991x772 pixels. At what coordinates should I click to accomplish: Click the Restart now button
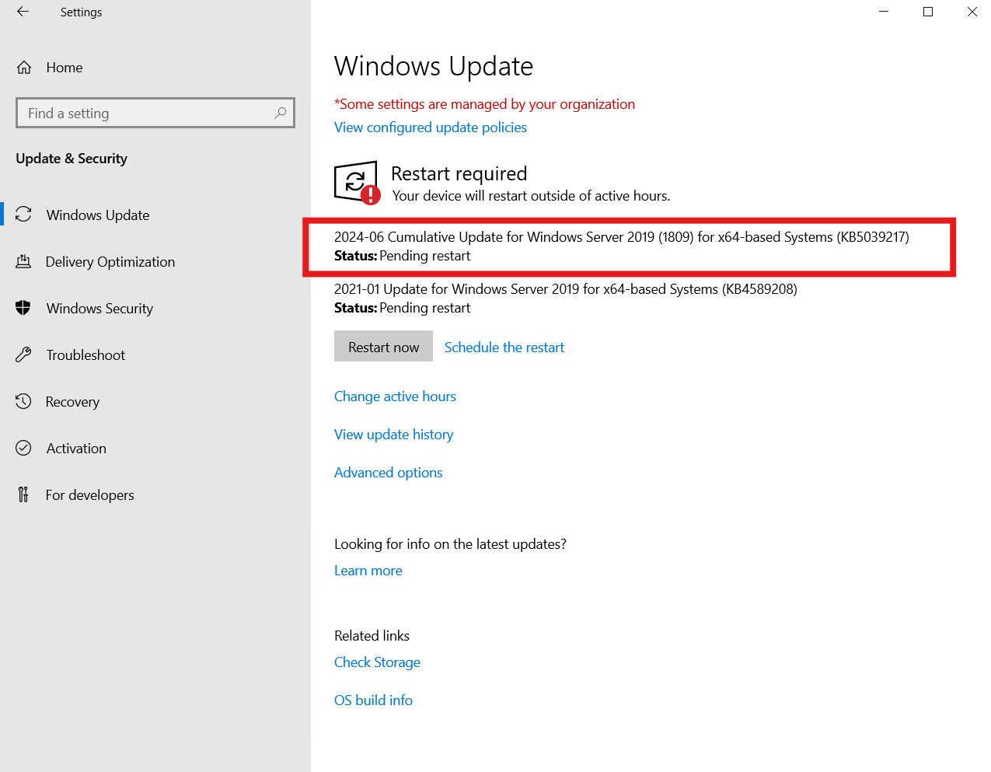pos(383,347)
